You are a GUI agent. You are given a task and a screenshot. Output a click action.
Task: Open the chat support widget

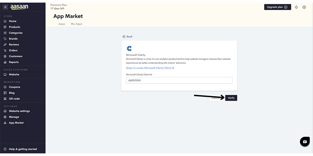[305, 142]
